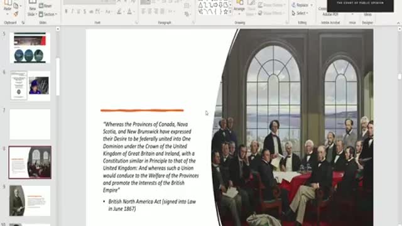Image resolution: width=402 pixels, height=226 pixels.
Task: Align text left
Action: point(144,11)
